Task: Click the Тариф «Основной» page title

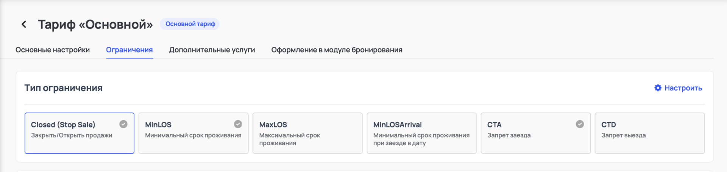Action: point(95,25)
